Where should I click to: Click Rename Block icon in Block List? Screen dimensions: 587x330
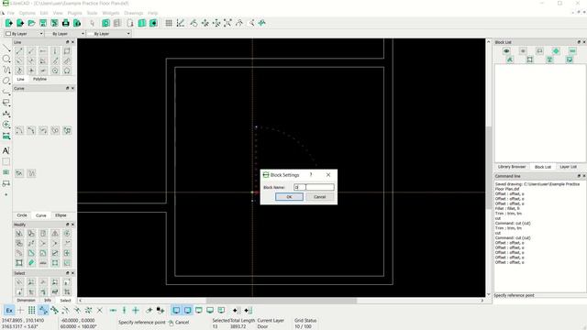tap(510, 60)
